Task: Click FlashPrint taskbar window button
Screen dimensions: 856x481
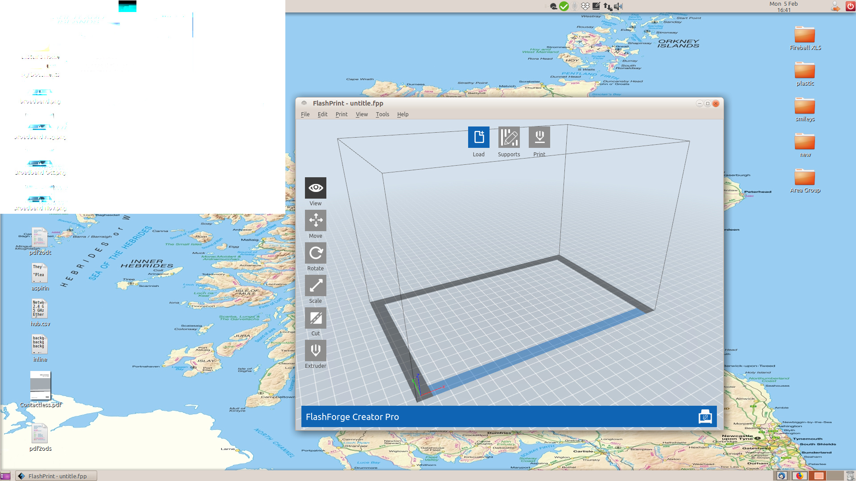Action: coord(57,476)
